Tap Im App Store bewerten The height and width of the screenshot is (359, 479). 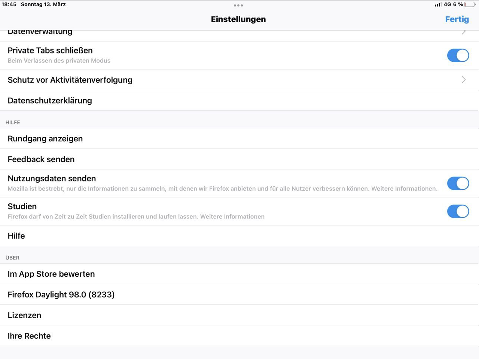51,274
